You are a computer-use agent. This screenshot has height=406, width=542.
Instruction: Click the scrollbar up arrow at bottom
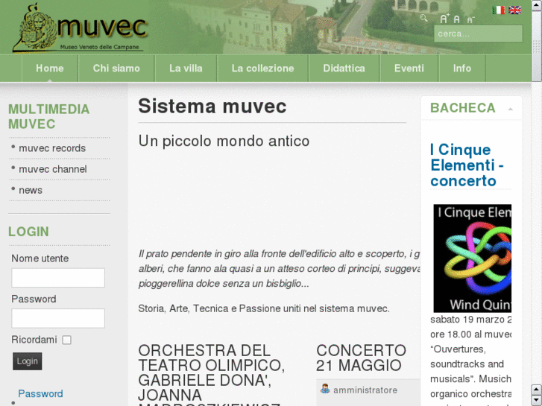536,390
